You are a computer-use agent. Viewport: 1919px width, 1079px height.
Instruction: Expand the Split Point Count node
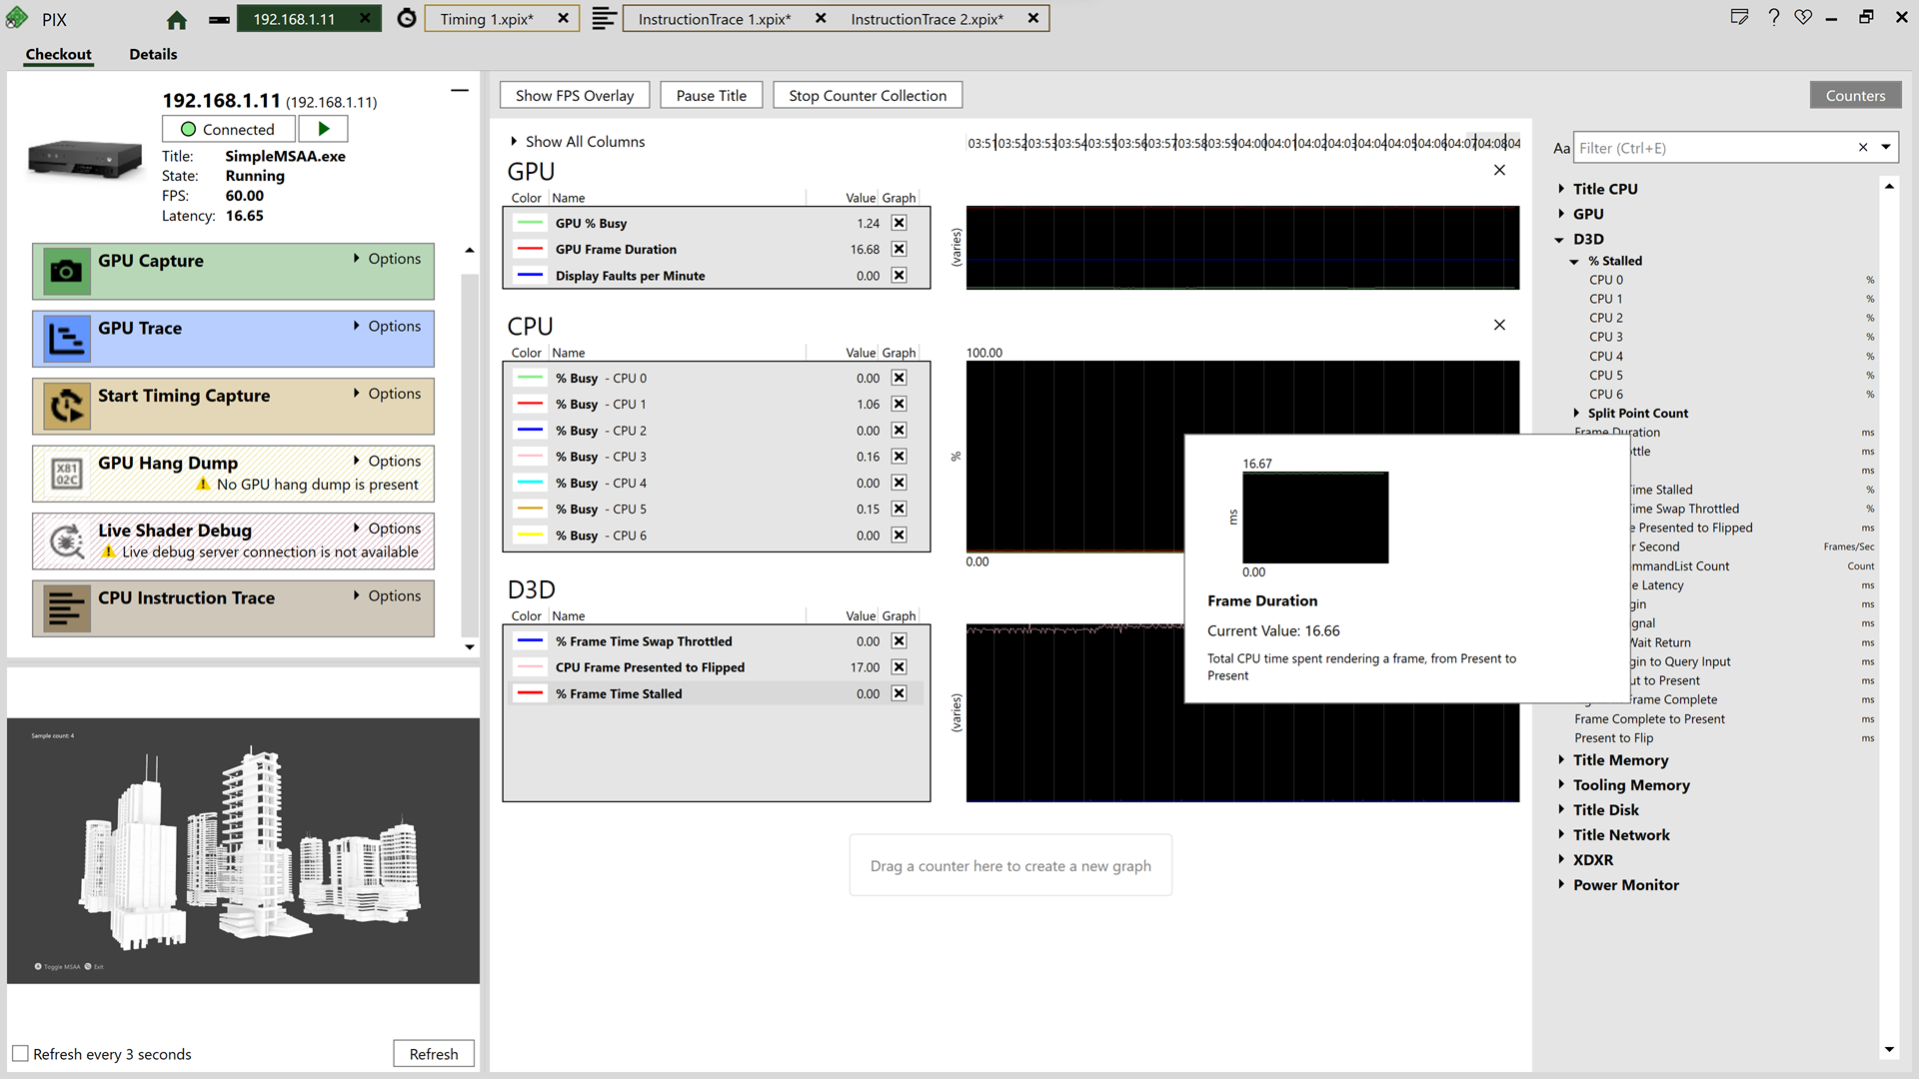pyautogui.click(x=1576, y=414)
